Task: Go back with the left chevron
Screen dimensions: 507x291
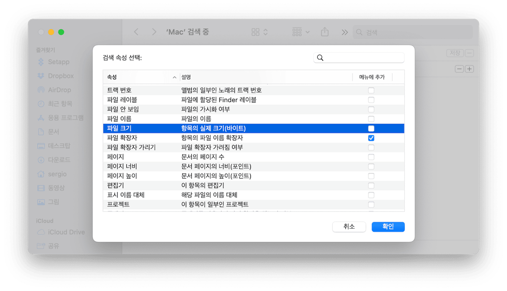Action: point(136,32)
